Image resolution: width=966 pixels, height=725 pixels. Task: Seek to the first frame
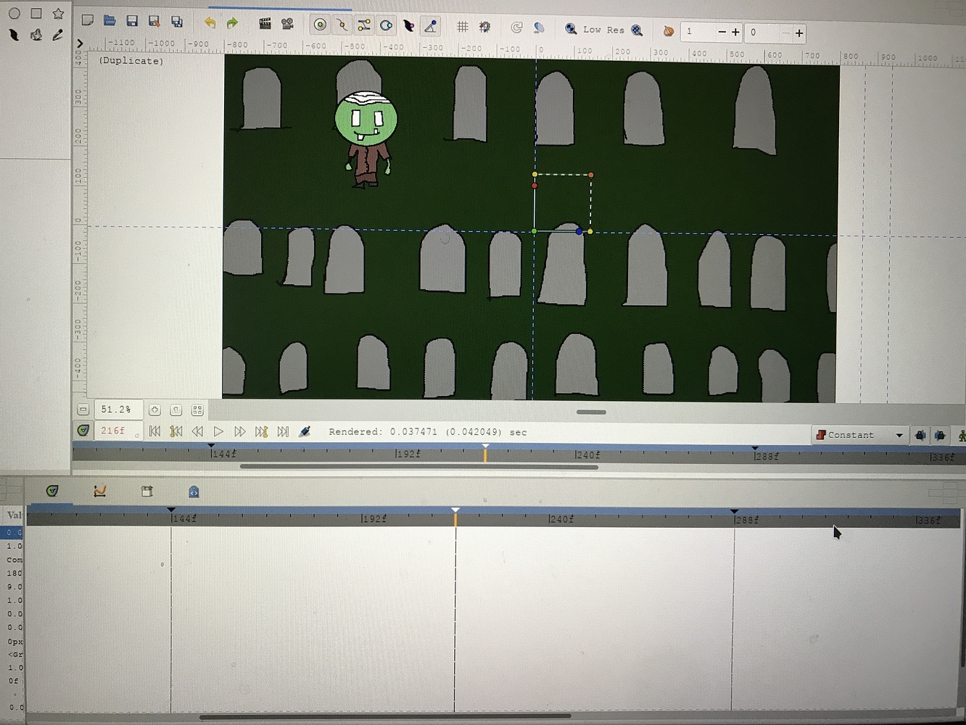click(x=154, y=431)
